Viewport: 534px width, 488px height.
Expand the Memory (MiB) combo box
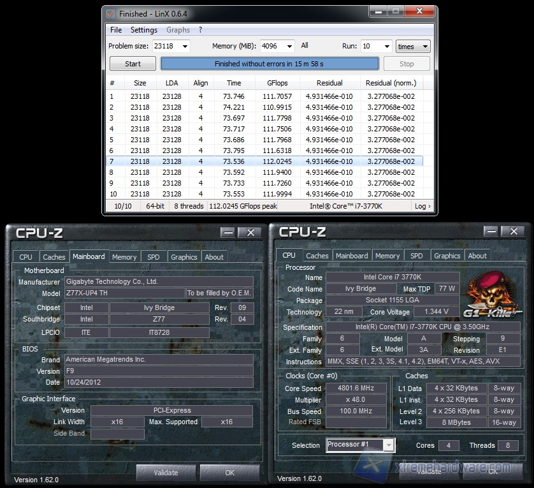tap(289, 46)
